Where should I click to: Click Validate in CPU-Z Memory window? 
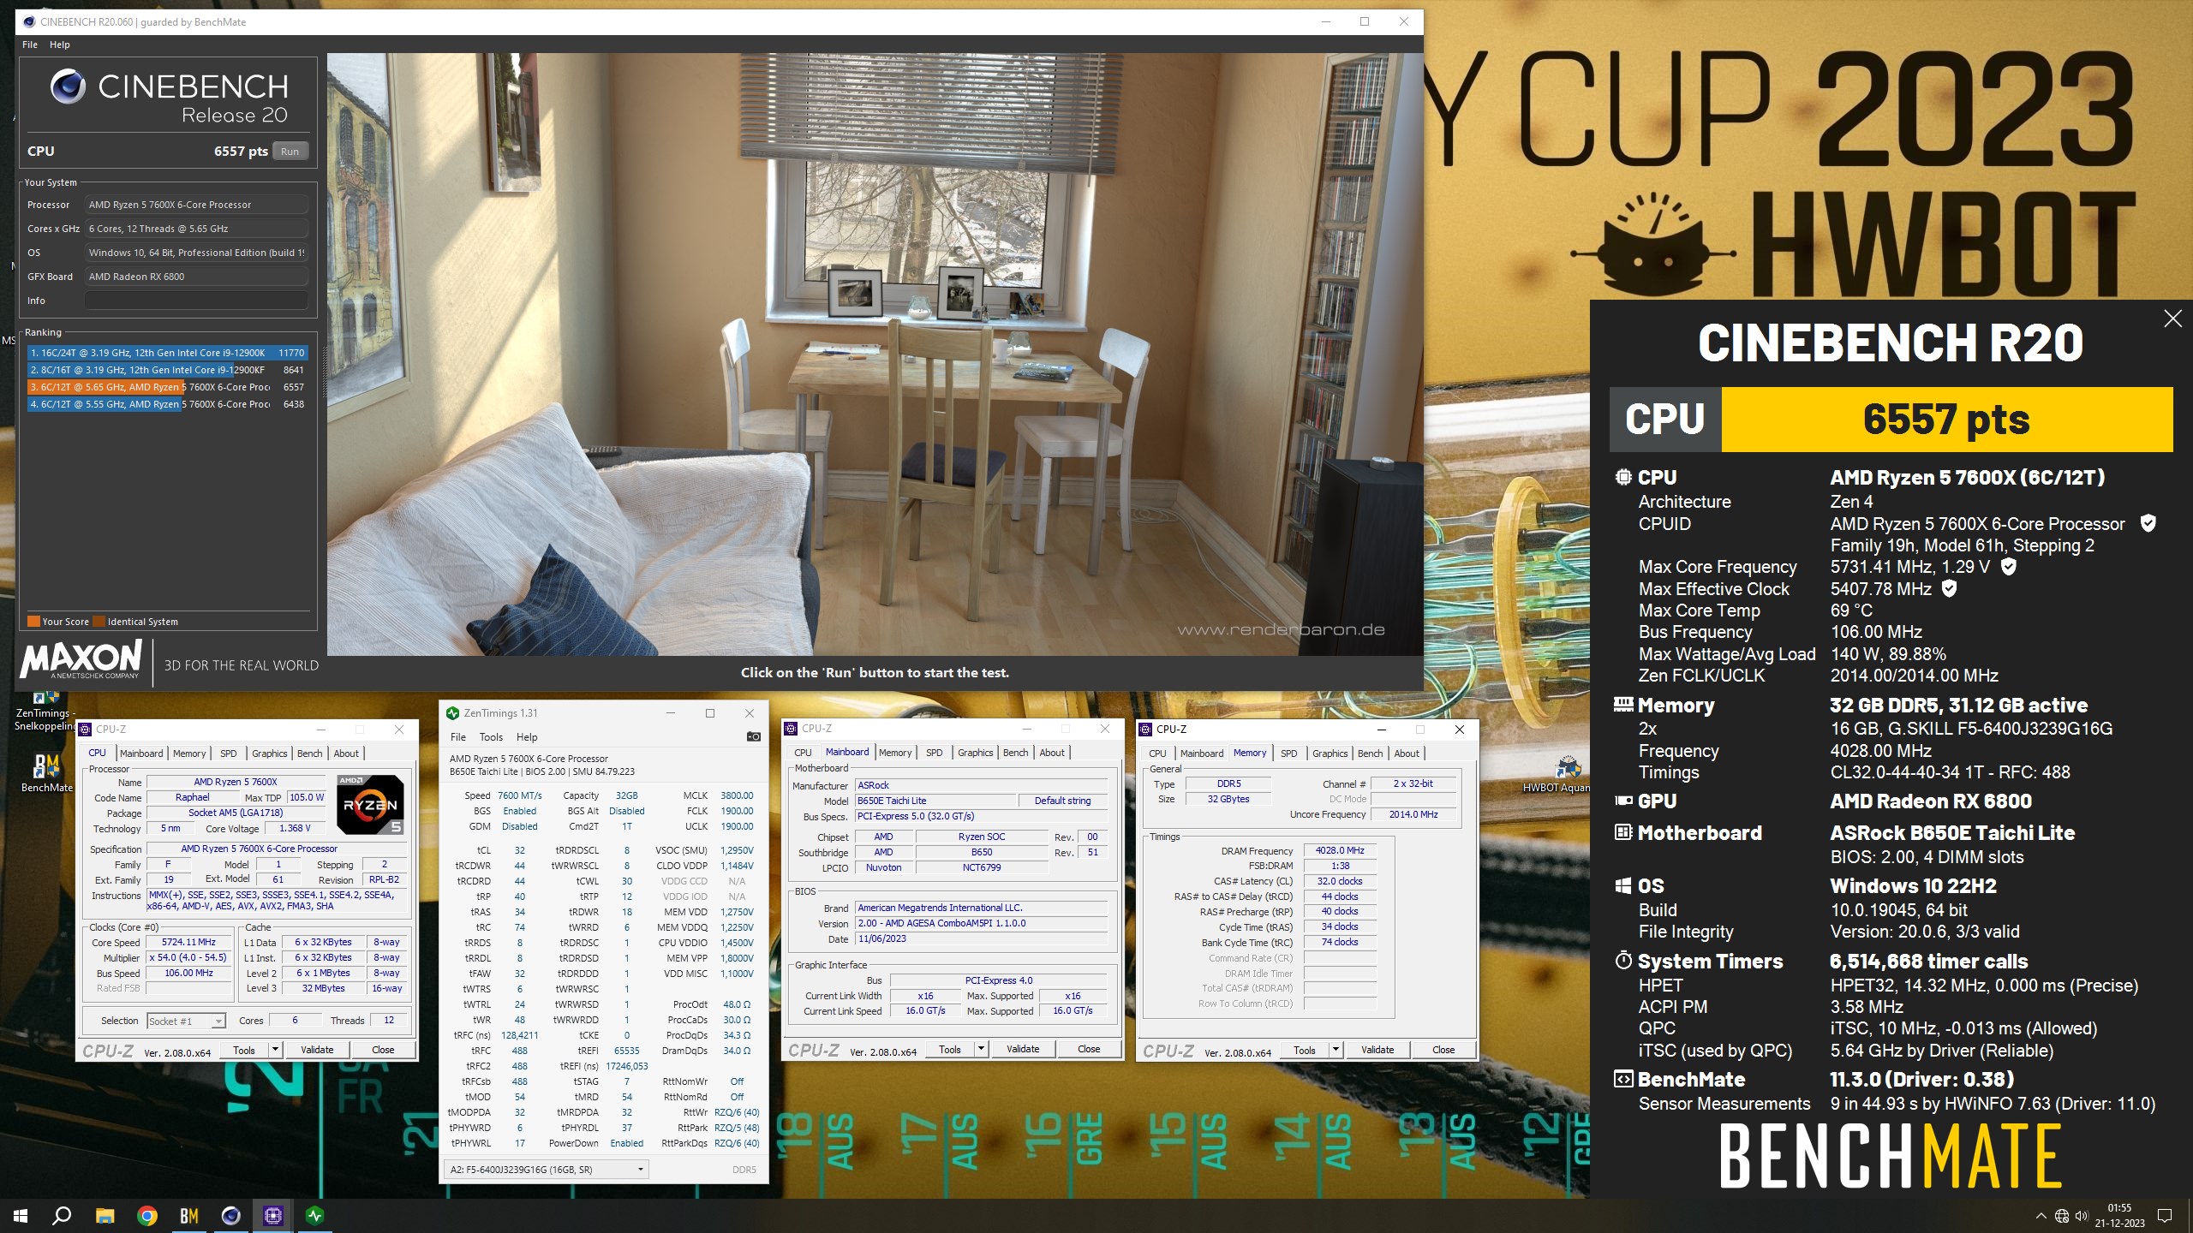(x=1377, y=1050)
